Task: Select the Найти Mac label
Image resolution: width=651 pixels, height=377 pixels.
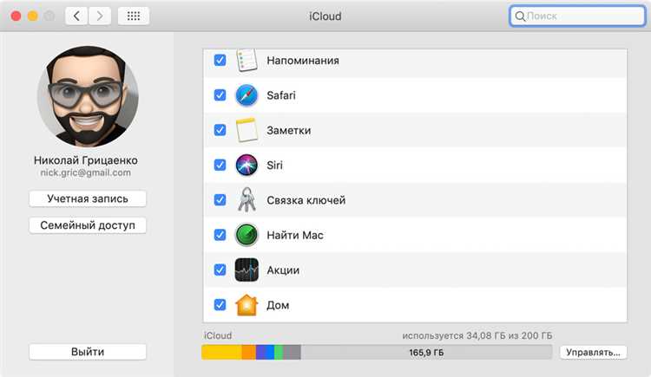Action: coord(295,235)
